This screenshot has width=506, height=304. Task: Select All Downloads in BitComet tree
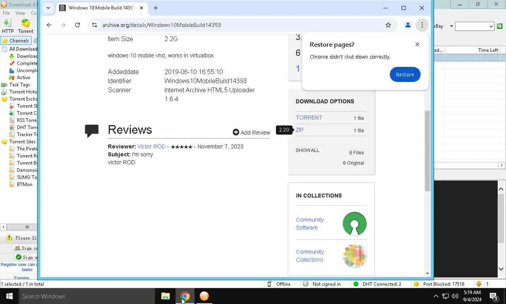coord(23,49)
